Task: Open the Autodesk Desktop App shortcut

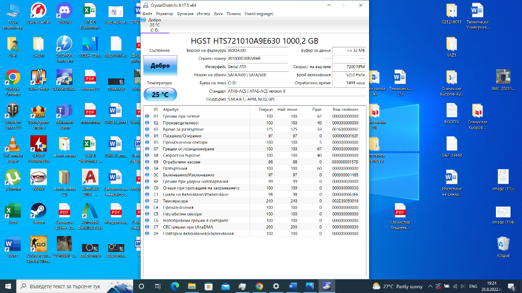Action: pyautogui.click(x=90, y=216)
